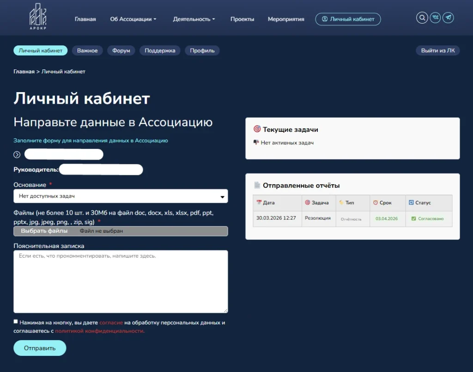Screen dimensions: 473x372
Task: Click the 03.04.2026 deadline cell
Action: click(387, 218)
